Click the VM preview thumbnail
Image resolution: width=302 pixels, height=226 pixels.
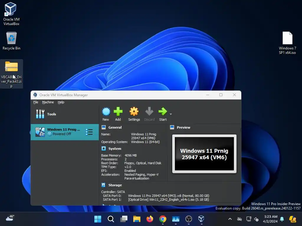[x=204, y=154]
